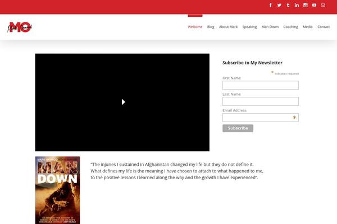Viewport: 337px width, 224px height.
Task: Click the Subscribe button
Action: coord(238,128)
